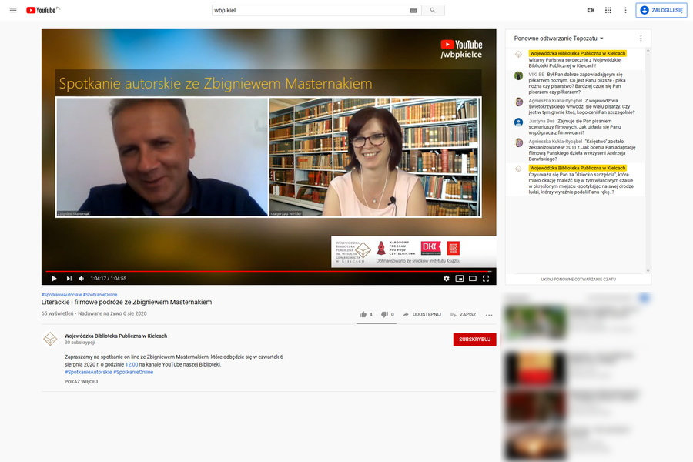Toggle theater mode icon
Viewport: 693px width, 462px height.
(x=473, y=279)
